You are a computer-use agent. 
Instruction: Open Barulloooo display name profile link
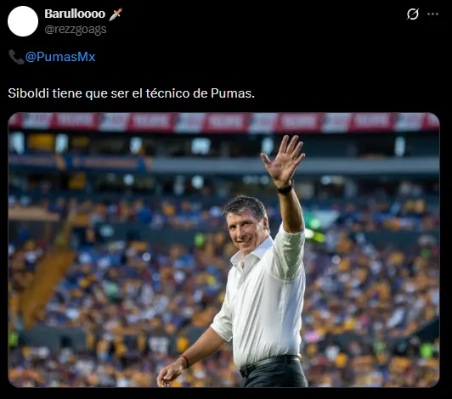point(75,14)
